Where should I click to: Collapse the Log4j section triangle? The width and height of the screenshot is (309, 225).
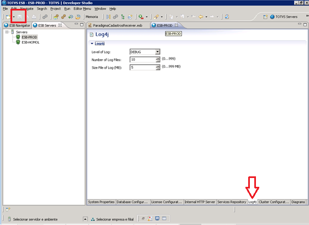click(x=92, y=44)
